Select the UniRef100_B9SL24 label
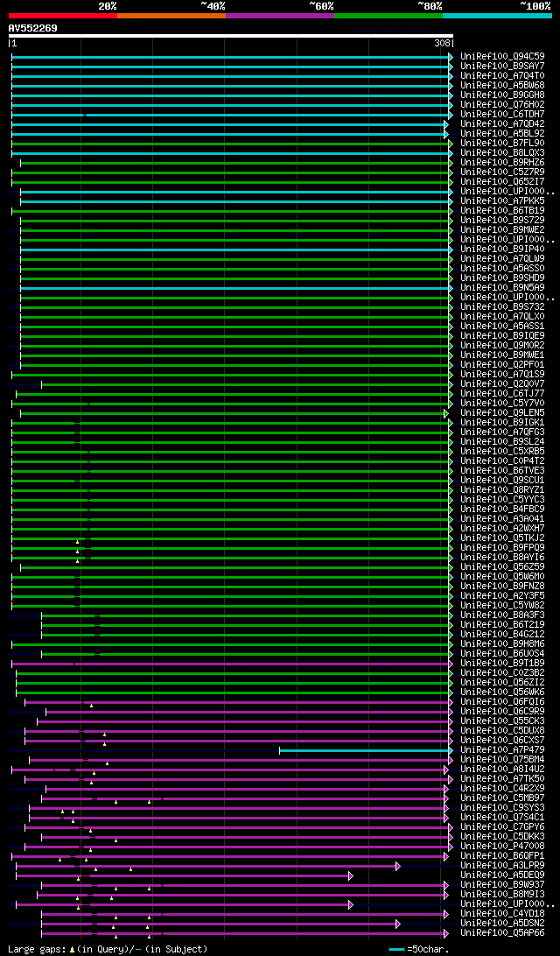560x956 pixels. tap(503, 442)
